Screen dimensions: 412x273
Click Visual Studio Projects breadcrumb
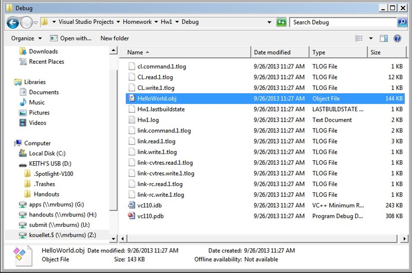click(86, 22)
